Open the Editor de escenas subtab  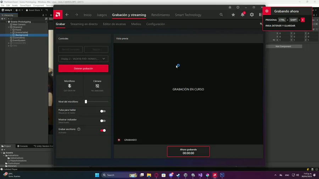[114, 24]
